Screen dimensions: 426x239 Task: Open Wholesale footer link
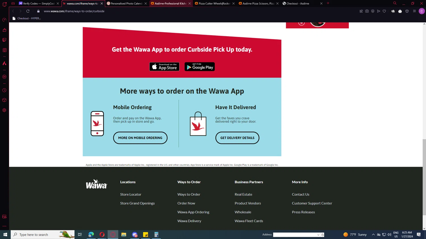point(243,212)
